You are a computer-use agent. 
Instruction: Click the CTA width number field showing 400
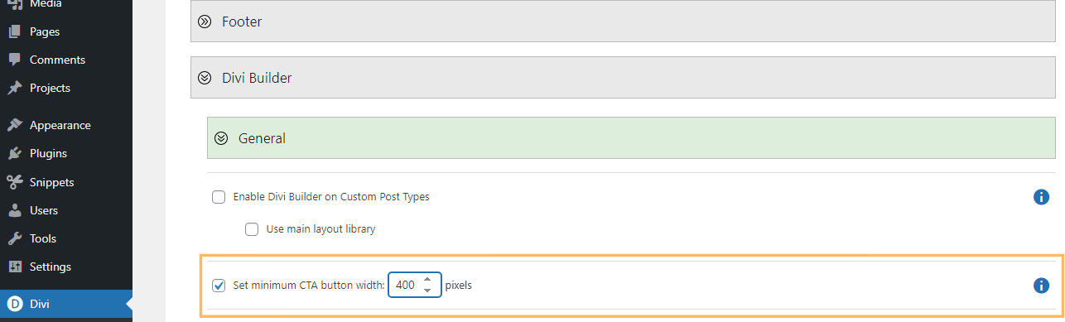click(x=414, y=286)
